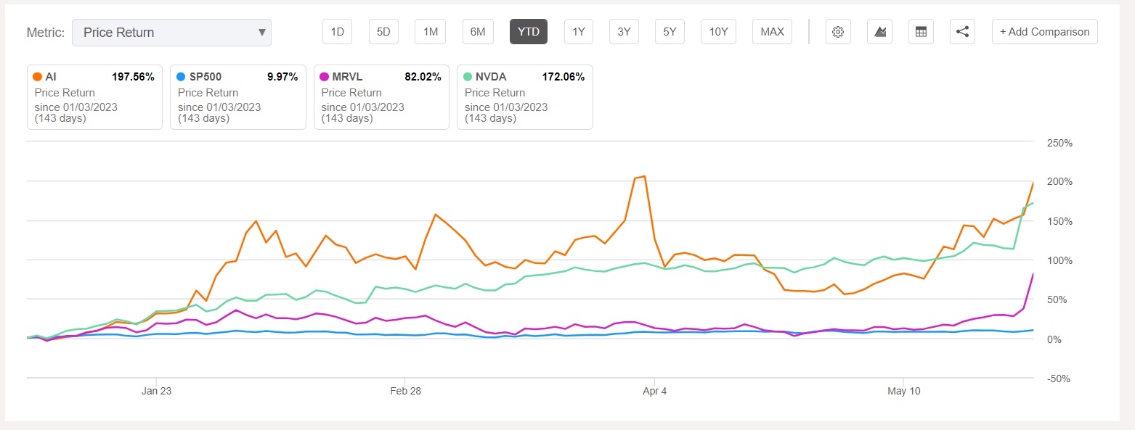Change chart type with mountain icon
The height and width of the screenshot is (430, 1135).
pos(879,32)
